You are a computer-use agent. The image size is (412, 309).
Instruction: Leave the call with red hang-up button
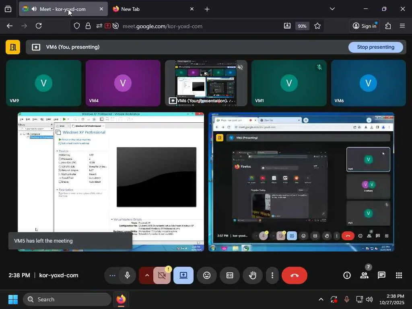pos(294,275)
